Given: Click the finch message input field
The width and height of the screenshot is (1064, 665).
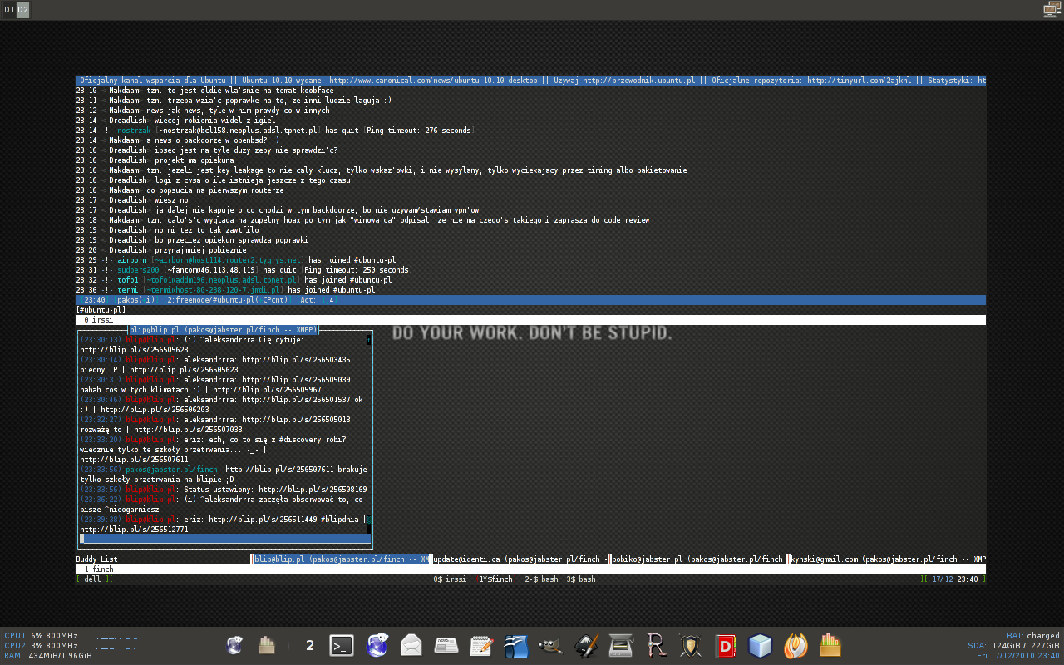Looking at the screenshot, I should point(223,539).
